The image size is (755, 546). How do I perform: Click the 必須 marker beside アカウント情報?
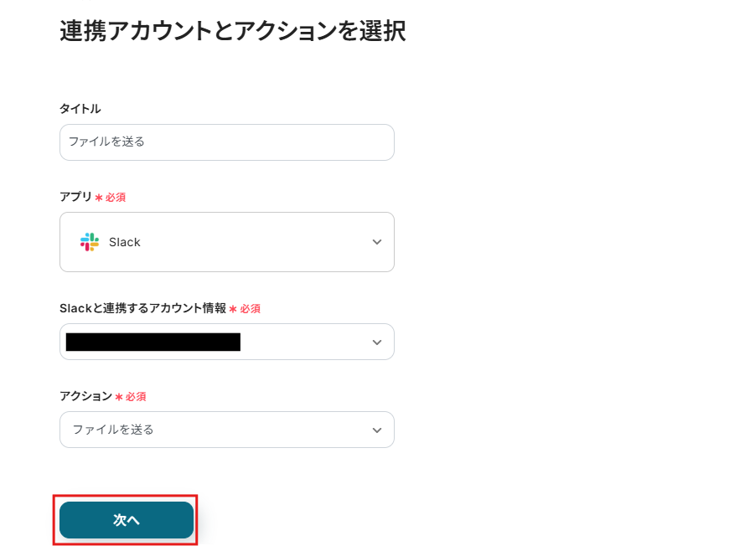click(250, 309)
